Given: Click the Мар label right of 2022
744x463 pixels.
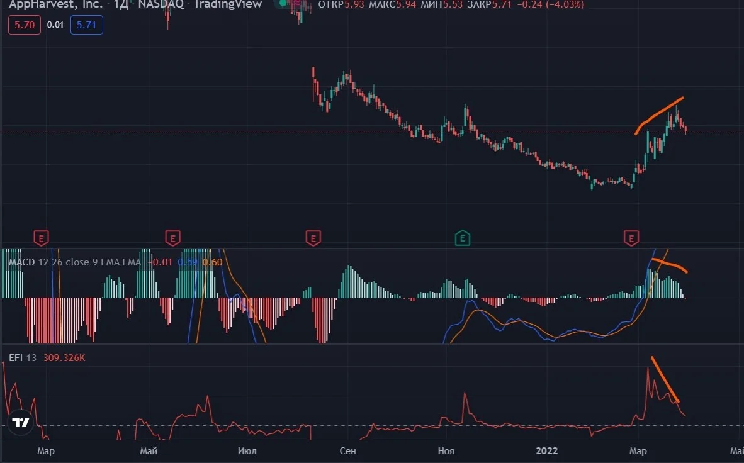Looking at the screenshot, I should [x=638, y=450].
